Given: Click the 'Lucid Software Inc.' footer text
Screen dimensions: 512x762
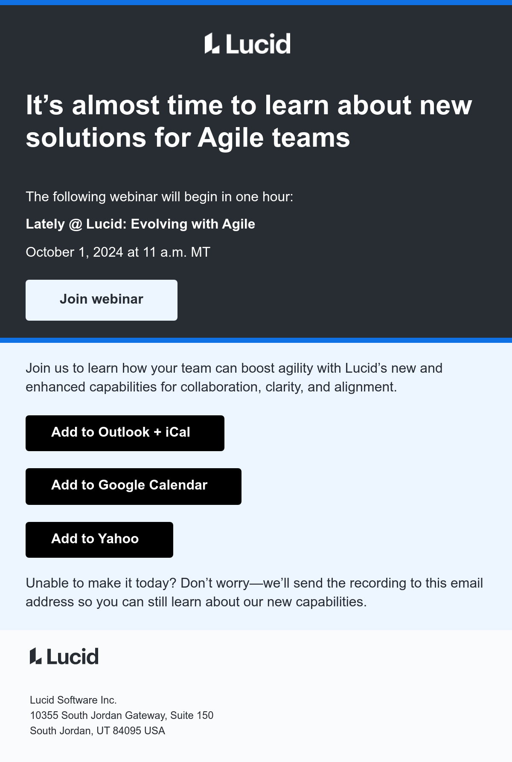Looking at the screenshot, I should click(x=73, y=700).
